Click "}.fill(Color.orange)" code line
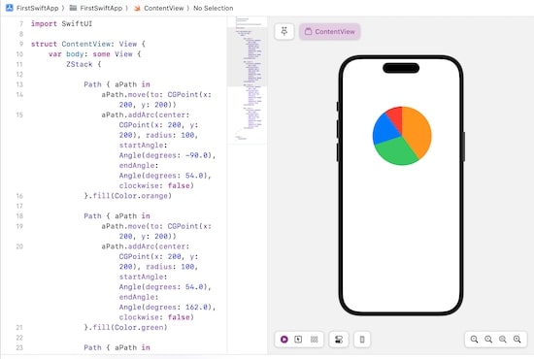 pos(128,196)
